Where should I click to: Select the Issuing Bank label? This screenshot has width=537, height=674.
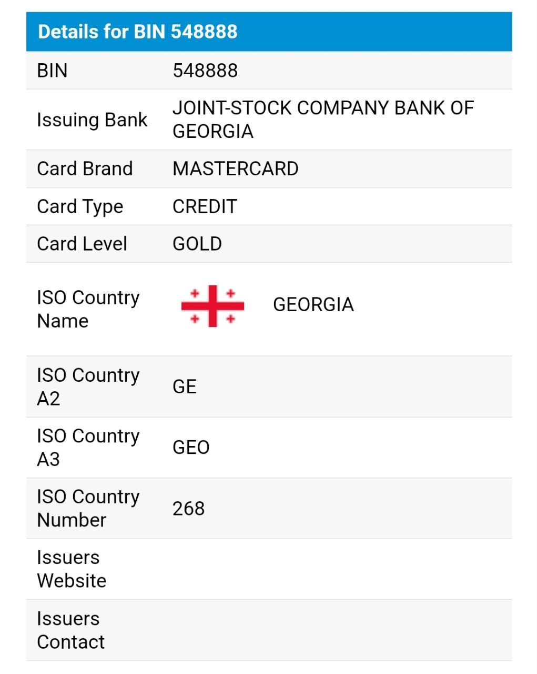click(x=92, y=120)
